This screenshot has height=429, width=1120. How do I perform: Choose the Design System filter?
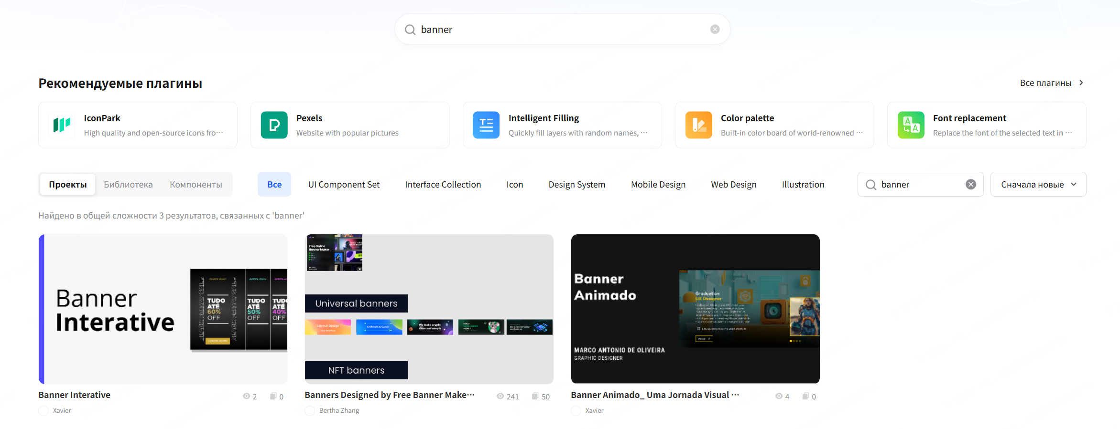click(x=576, y=185)
